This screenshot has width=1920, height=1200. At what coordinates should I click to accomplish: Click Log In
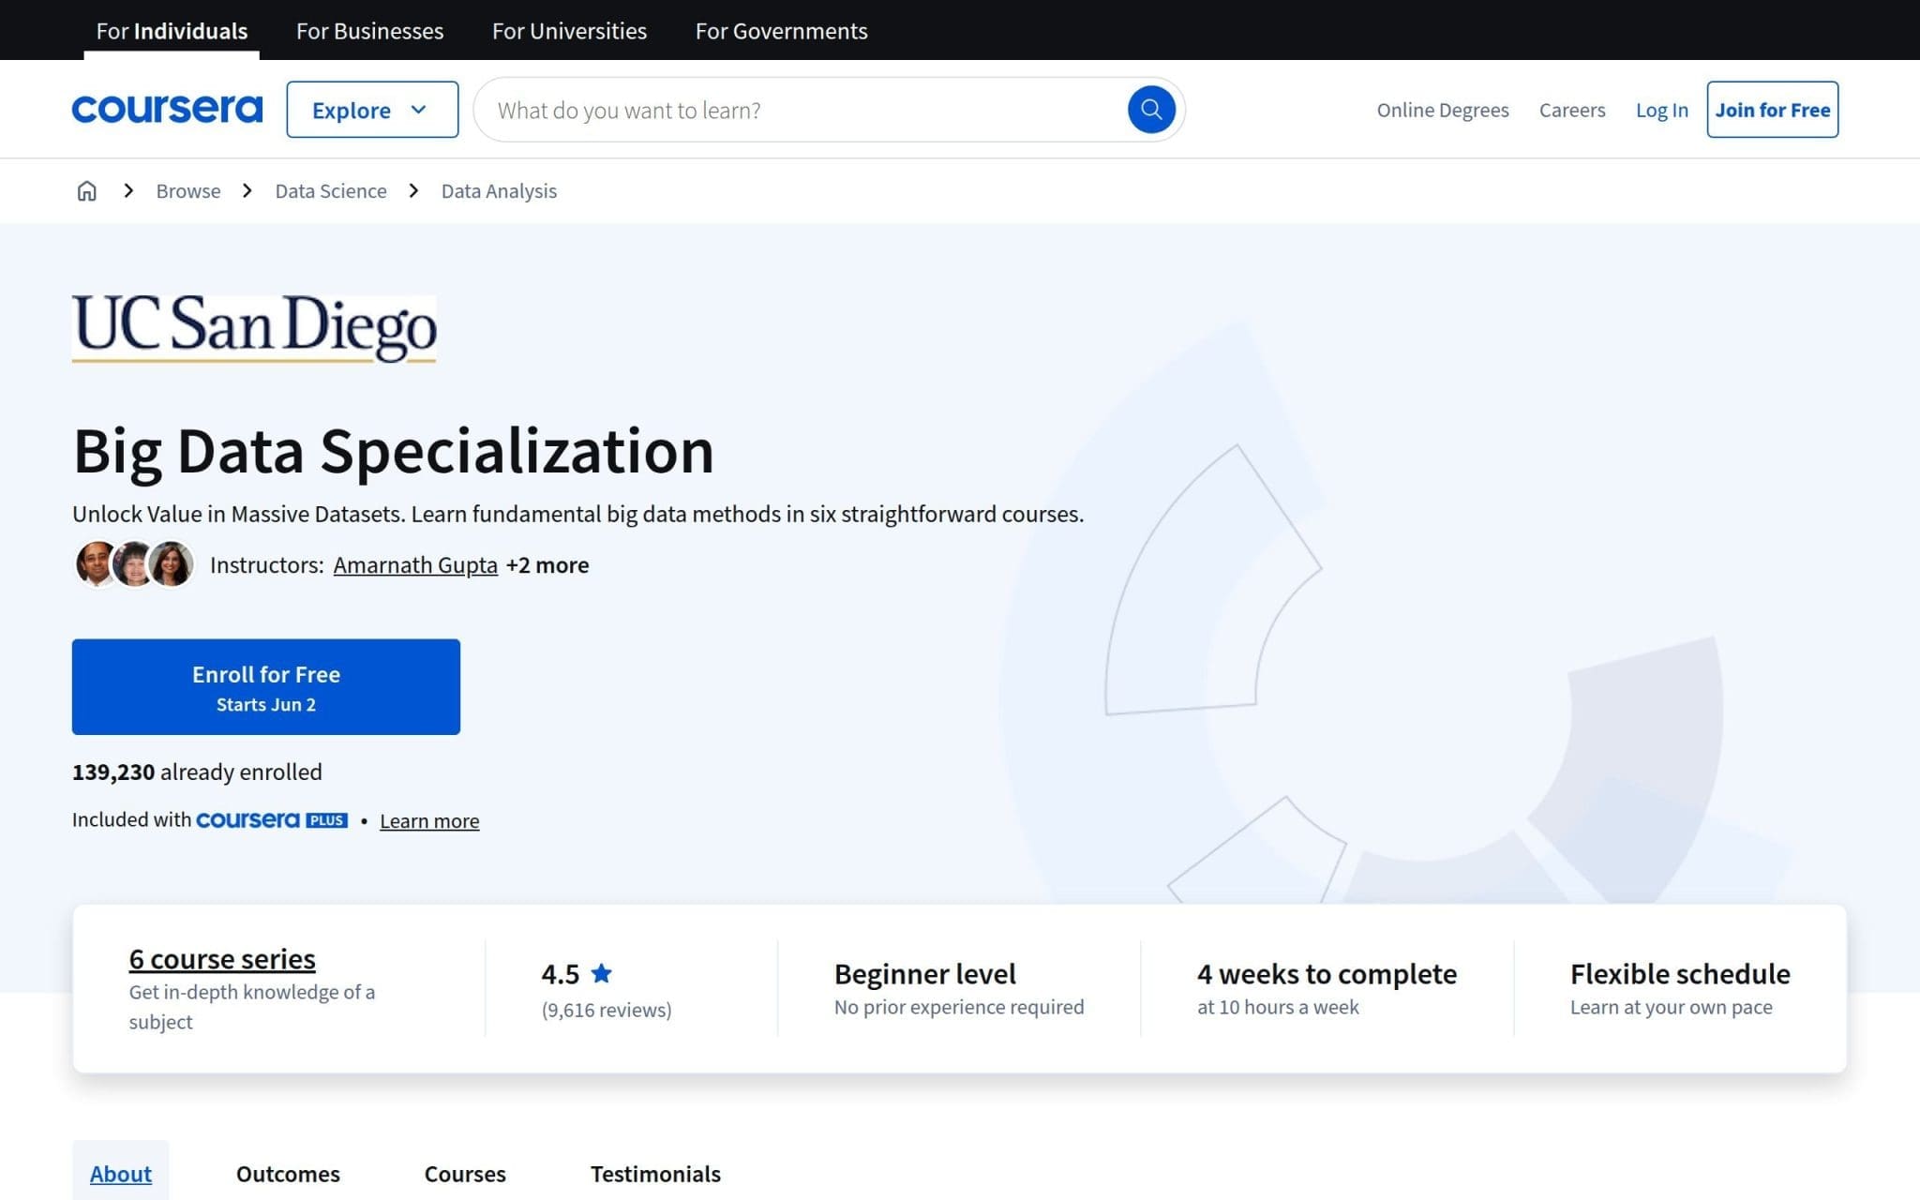[x=1662, y=110]
